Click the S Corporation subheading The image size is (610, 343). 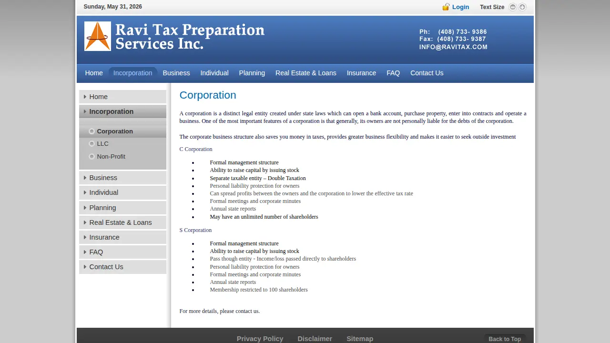click(195, 230)
